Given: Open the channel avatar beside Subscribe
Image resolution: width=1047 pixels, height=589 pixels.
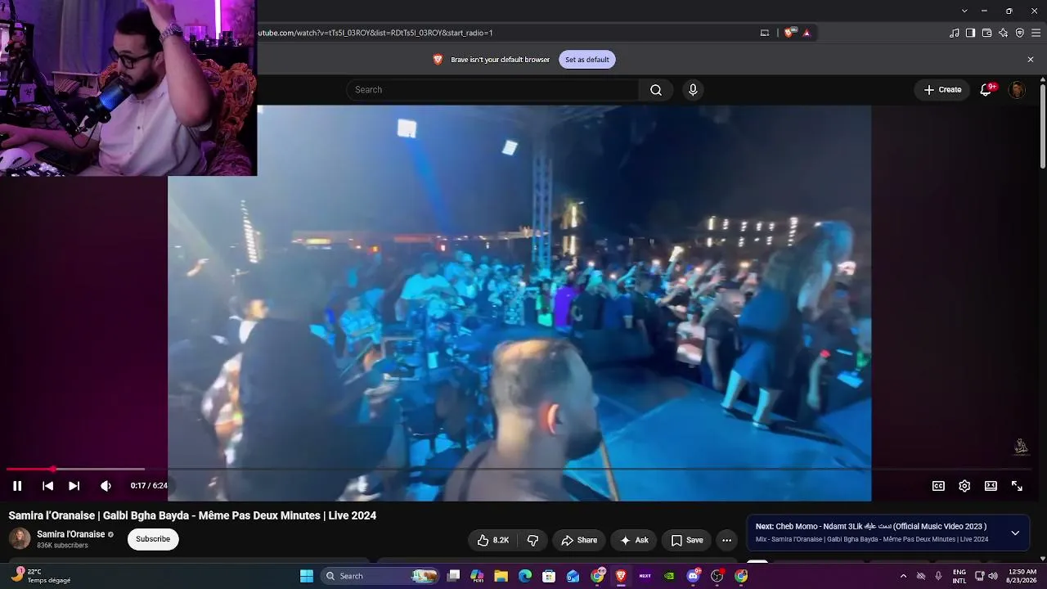Looking at the screenshot, I should [20, 538].
